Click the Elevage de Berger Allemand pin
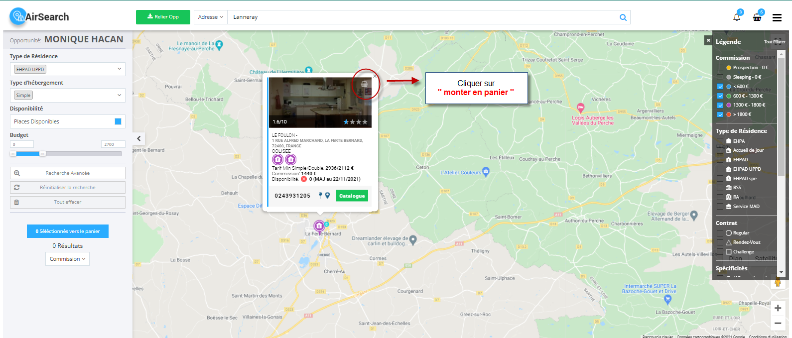Screen dimensions: 792x338 coord(694,215)
